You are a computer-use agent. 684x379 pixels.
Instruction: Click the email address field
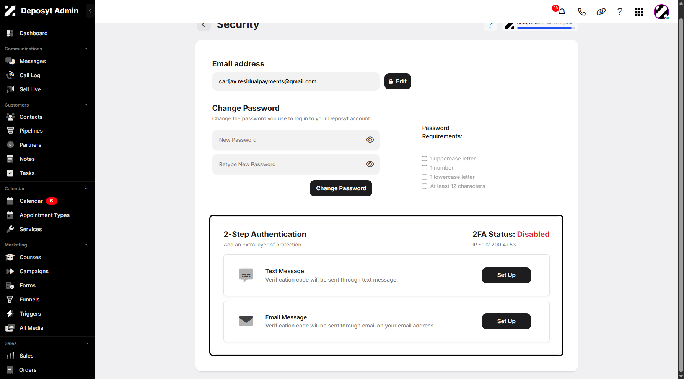point(296,81)
